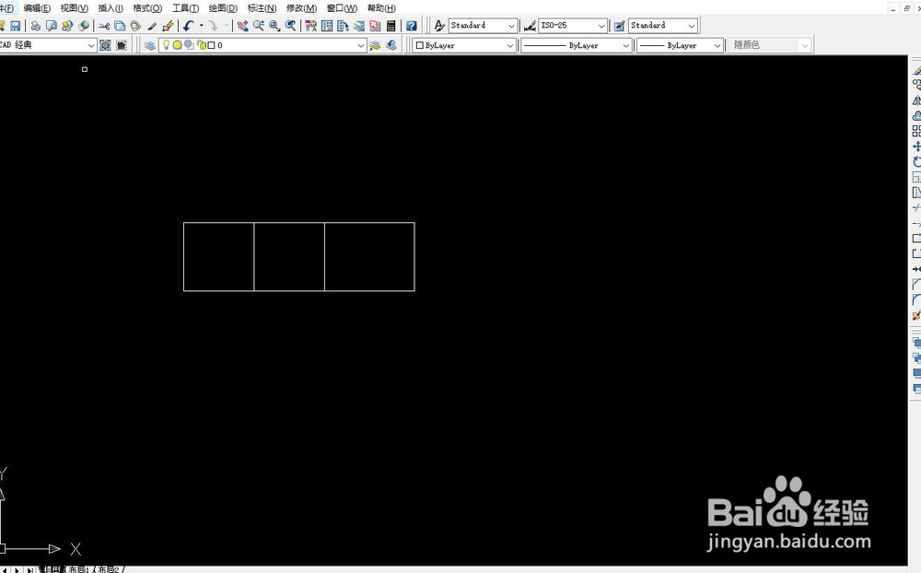The height and width of the screenshot is (573, 921).
Task: Click the Block Editor icon
Action: coord(169,26)
